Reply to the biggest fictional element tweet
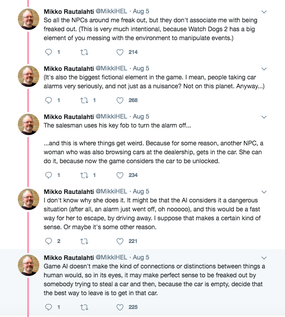This screenshot has width=285, height=317. pos(49,100)
